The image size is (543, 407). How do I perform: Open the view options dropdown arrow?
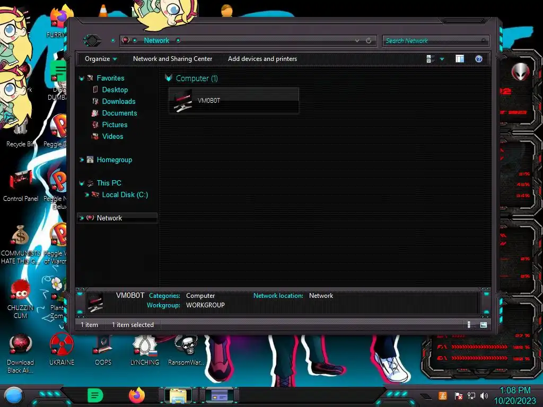tap(442, 59)
